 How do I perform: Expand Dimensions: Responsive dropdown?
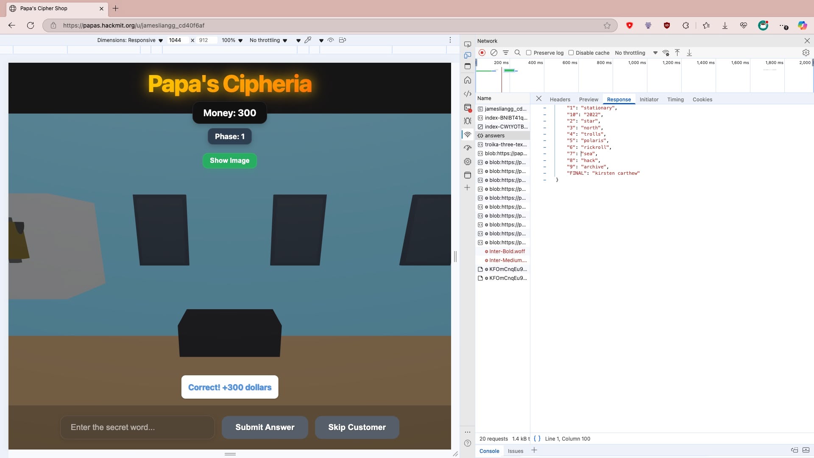[x=130, y=40]
